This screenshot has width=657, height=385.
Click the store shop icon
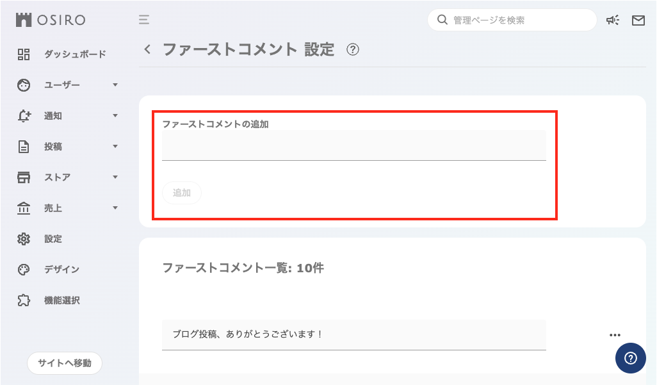24,177
